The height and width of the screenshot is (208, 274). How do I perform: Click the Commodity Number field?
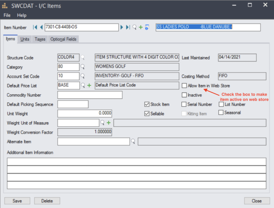coord(90,95)
